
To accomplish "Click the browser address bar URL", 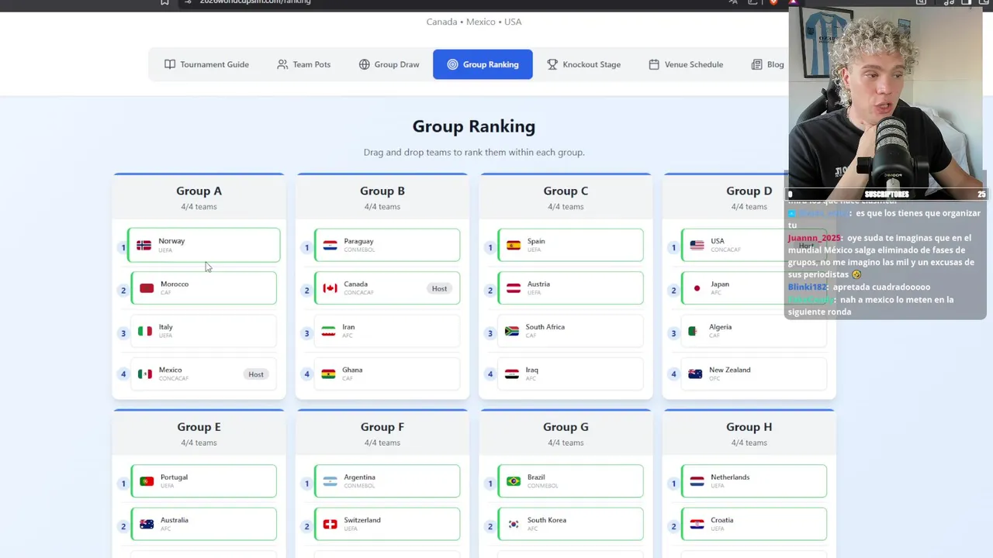I will [x=255, y=2].
